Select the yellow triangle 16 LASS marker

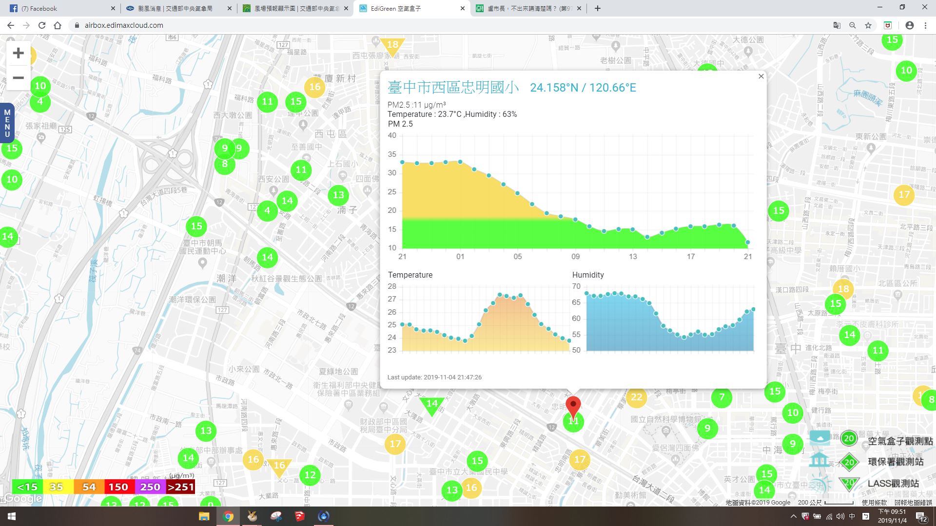tap(279, 467)
